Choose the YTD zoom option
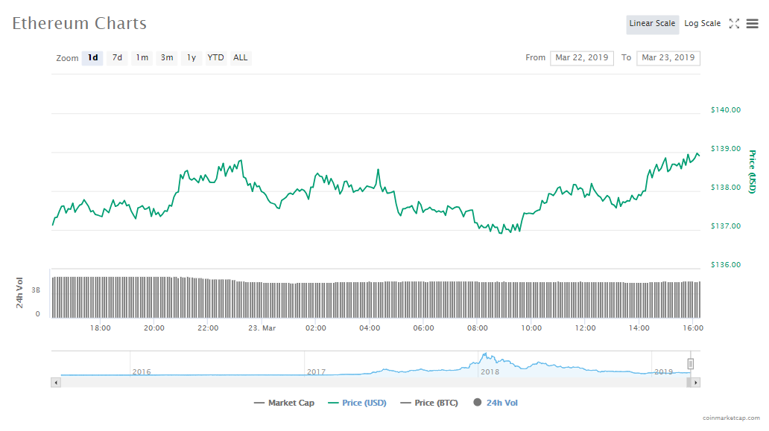This screenshot has height=431, width=769. [x=215, y=58]
